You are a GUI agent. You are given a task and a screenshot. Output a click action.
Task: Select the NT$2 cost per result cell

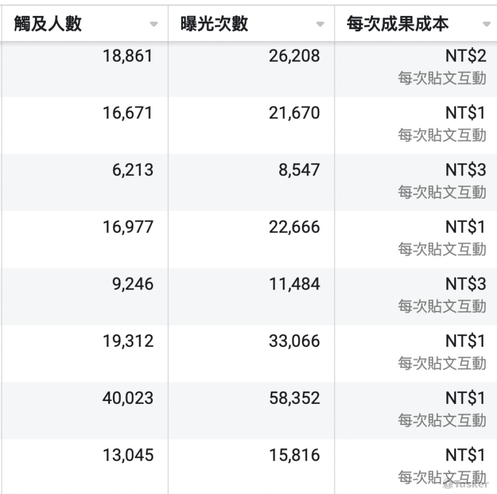pyautogui.click(x=465, y=56)
